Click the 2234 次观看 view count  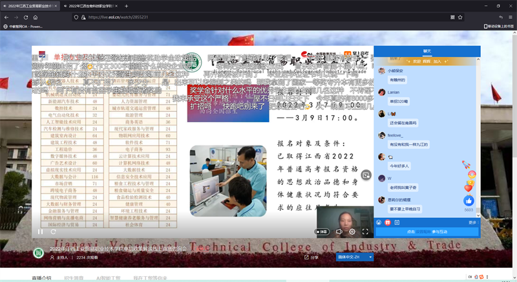[x=87, y=257]
